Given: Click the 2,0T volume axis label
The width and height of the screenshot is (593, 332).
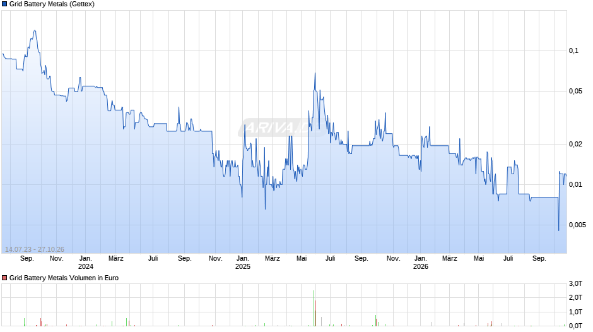Looking at the screenshot, I should point(575,297).
